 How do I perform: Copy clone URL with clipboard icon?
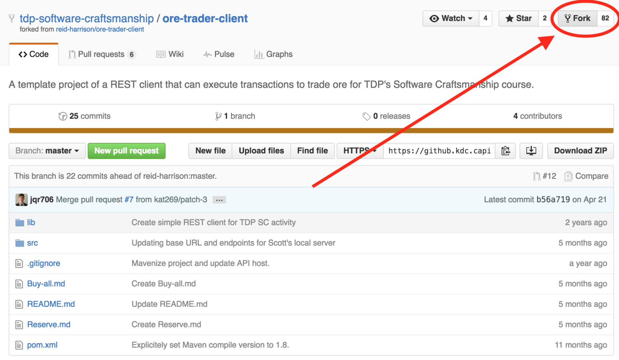[x=506, y=151]
